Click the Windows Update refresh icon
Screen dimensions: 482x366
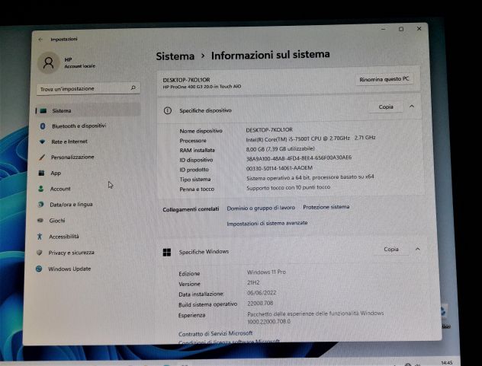tap(39, 269)
